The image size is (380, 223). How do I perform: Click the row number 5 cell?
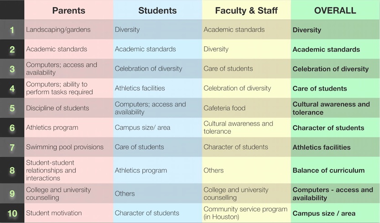click(12, 108)
